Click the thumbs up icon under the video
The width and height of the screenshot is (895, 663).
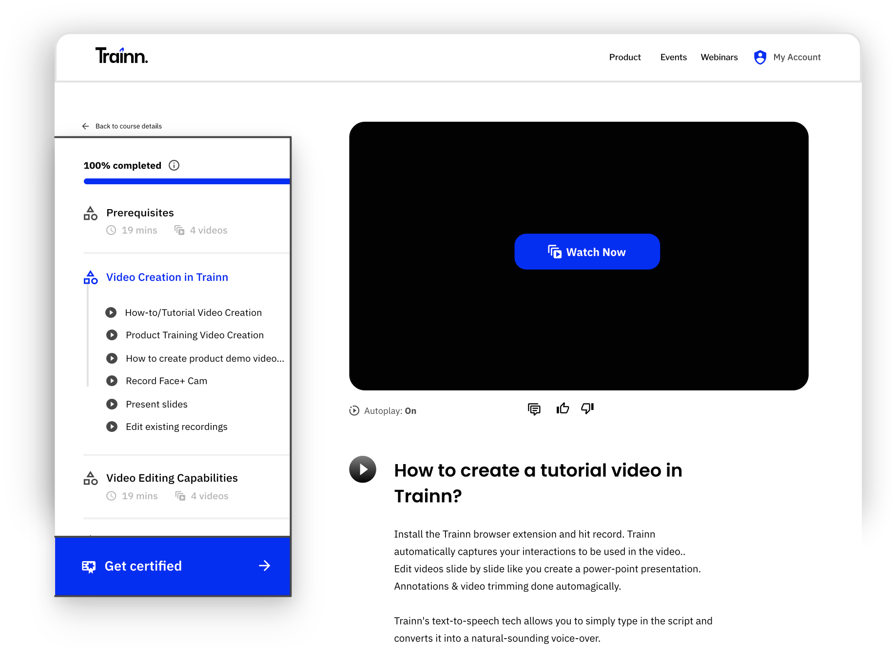[562, 409]
